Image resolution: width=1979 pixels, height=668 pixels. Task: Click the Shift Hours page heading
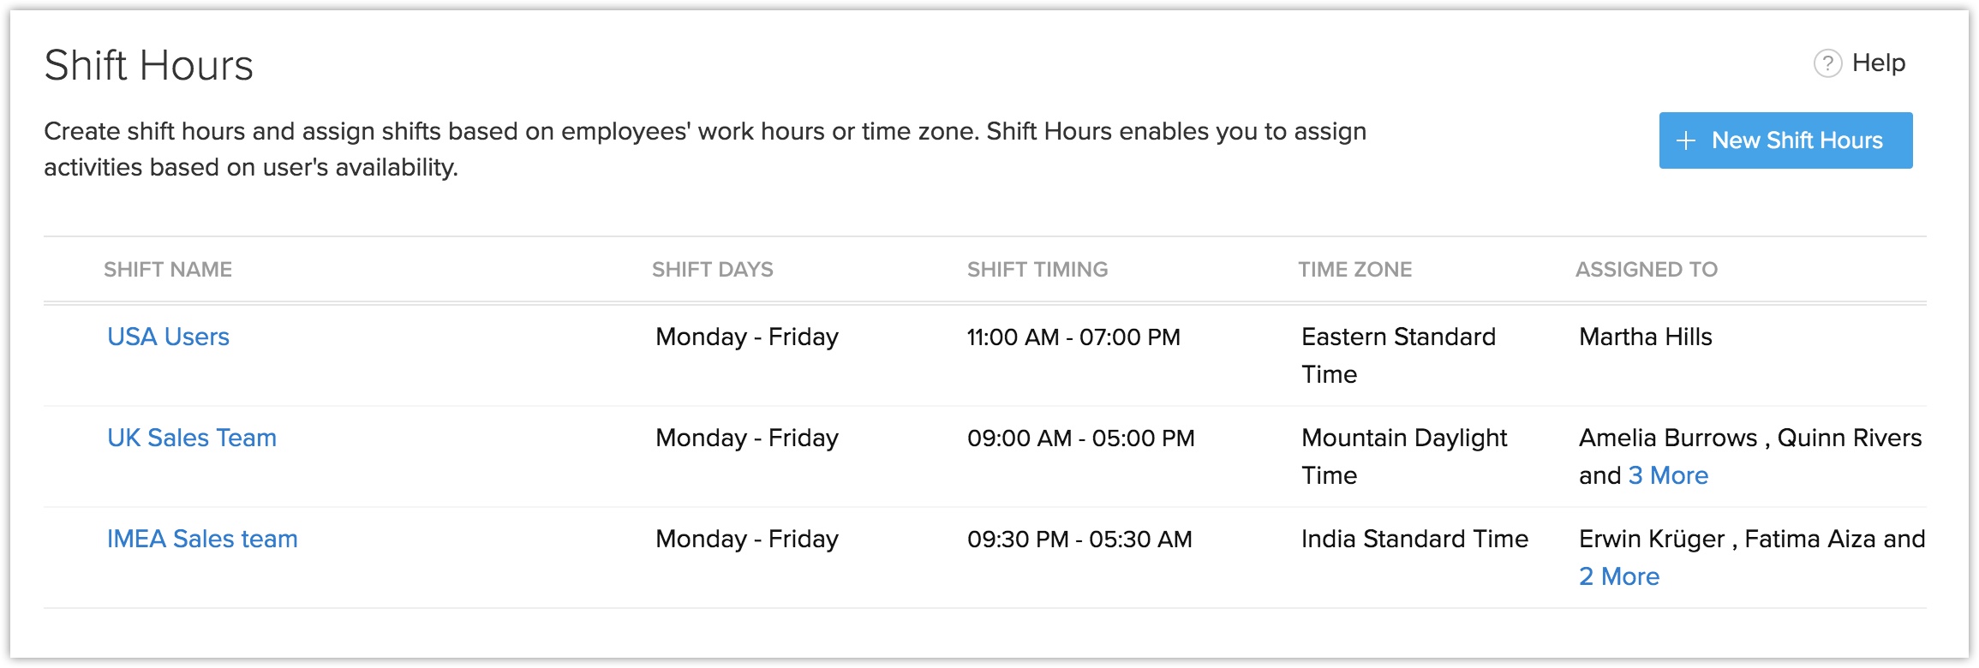148,66
